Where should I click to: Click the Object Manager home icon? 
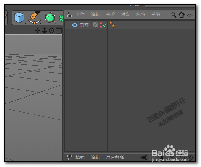coord(181,15)
